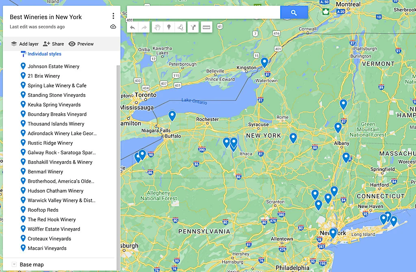Select Warwick Valley Winery & Distillery entry
Screen dimensions: 416x272
point(62,200)
